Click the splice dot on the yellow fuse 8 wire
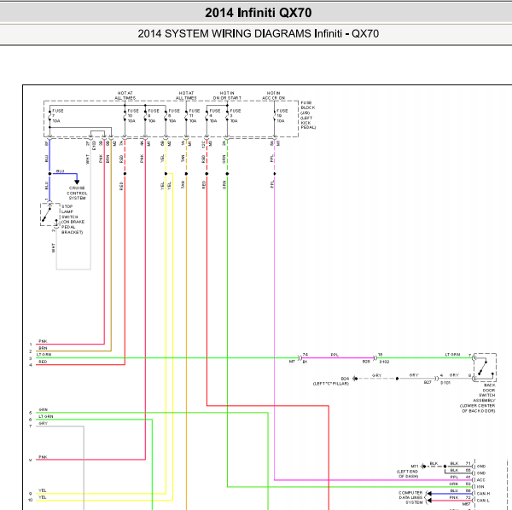 (166, 174)
